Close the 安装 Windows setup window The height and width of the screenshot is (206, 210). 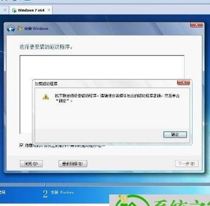[x=196, y=25]
